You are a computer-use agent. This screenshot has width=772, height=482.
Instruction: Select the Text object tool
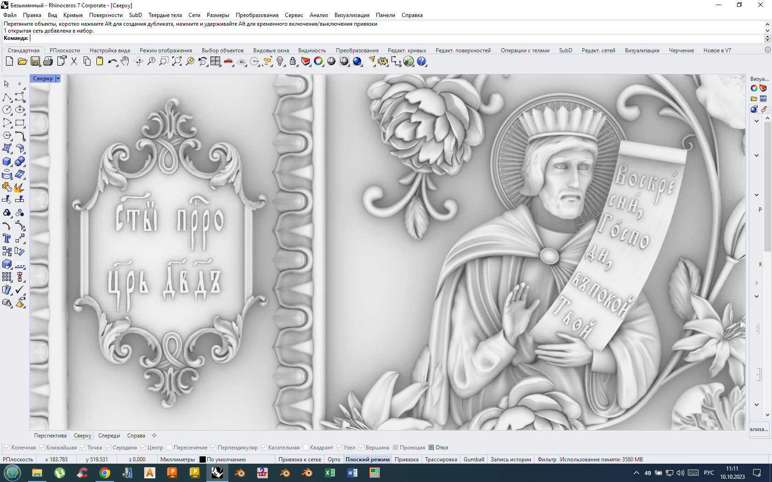[7, 238]
